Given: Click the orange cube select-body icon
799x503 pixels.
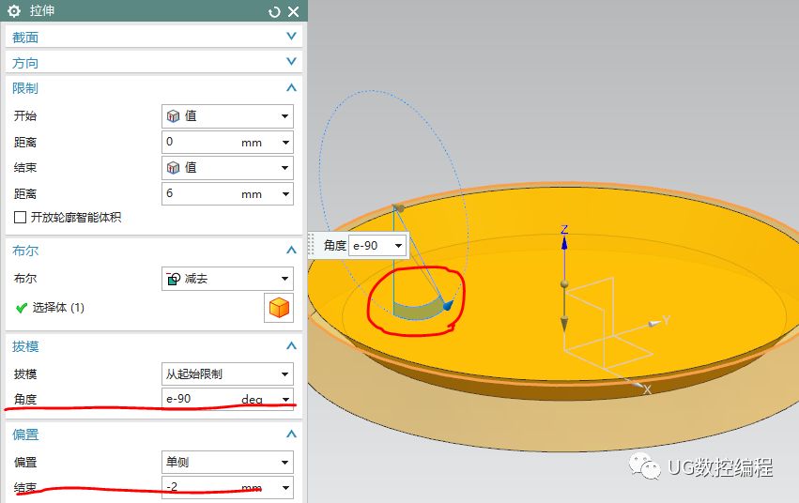Looking at the screenshot, I should (279, 308).
